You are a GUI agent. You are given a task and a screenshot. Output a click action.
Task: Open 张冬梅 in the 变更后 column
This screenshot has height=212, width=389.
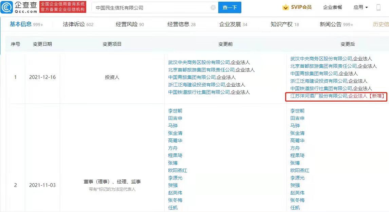point(297,200)
